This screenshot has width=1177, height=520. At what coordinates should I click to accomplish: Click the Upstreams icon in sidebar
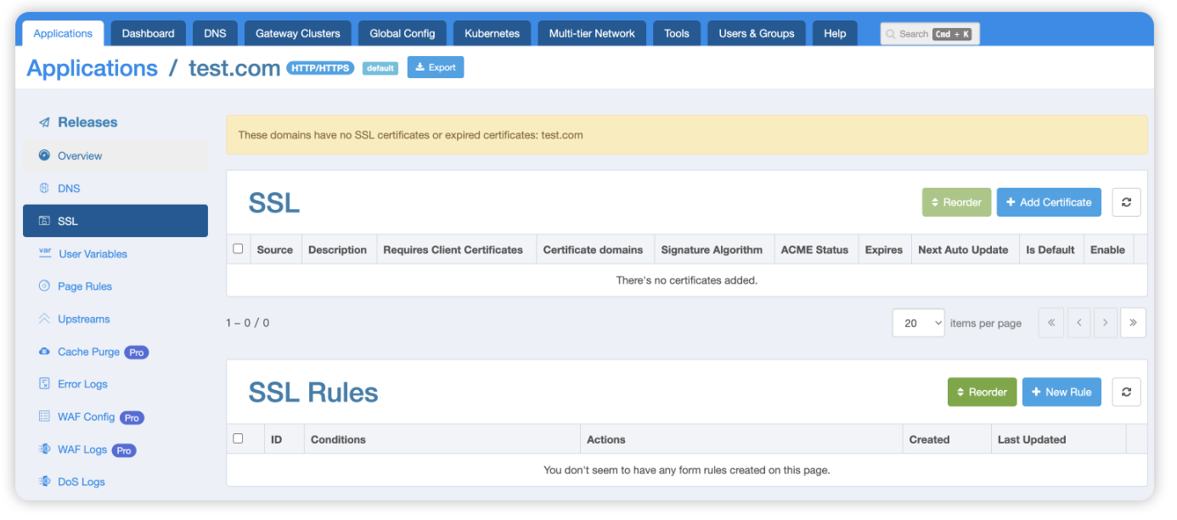(x=44, y=319)
